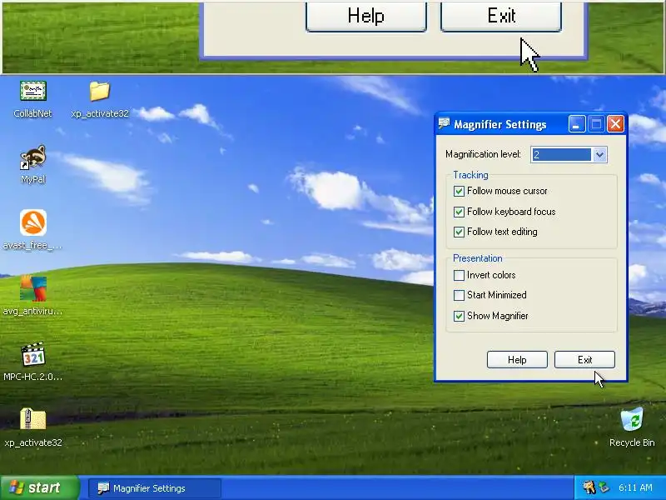
Task: Click the Magnifier Settings title bar icon
Action: coord(444,123)
